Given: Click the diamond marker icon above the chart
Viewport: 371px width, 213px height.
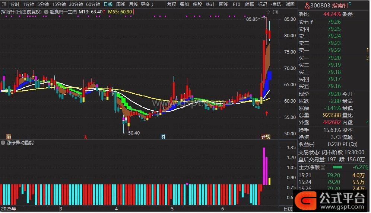Looking at the screenshot, I should pos(268,12).
